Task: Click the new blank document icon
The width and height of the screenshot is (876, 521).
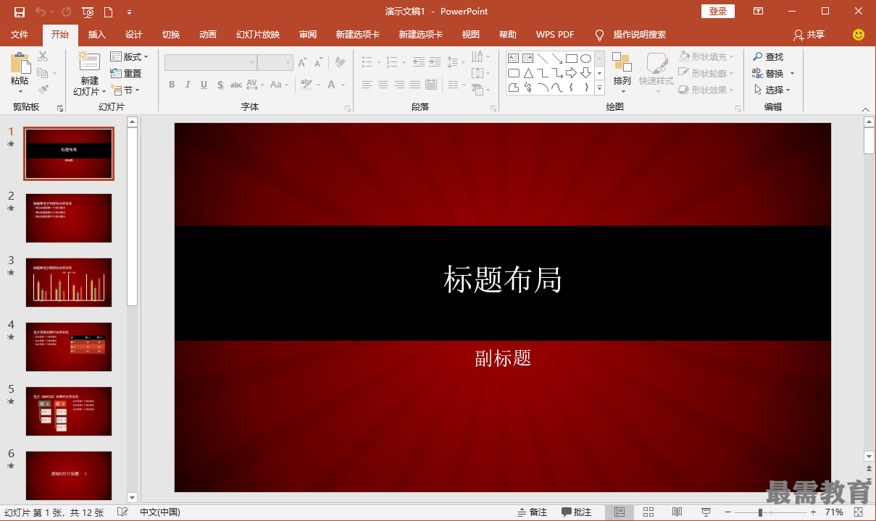Action: [x=108, y=12]
